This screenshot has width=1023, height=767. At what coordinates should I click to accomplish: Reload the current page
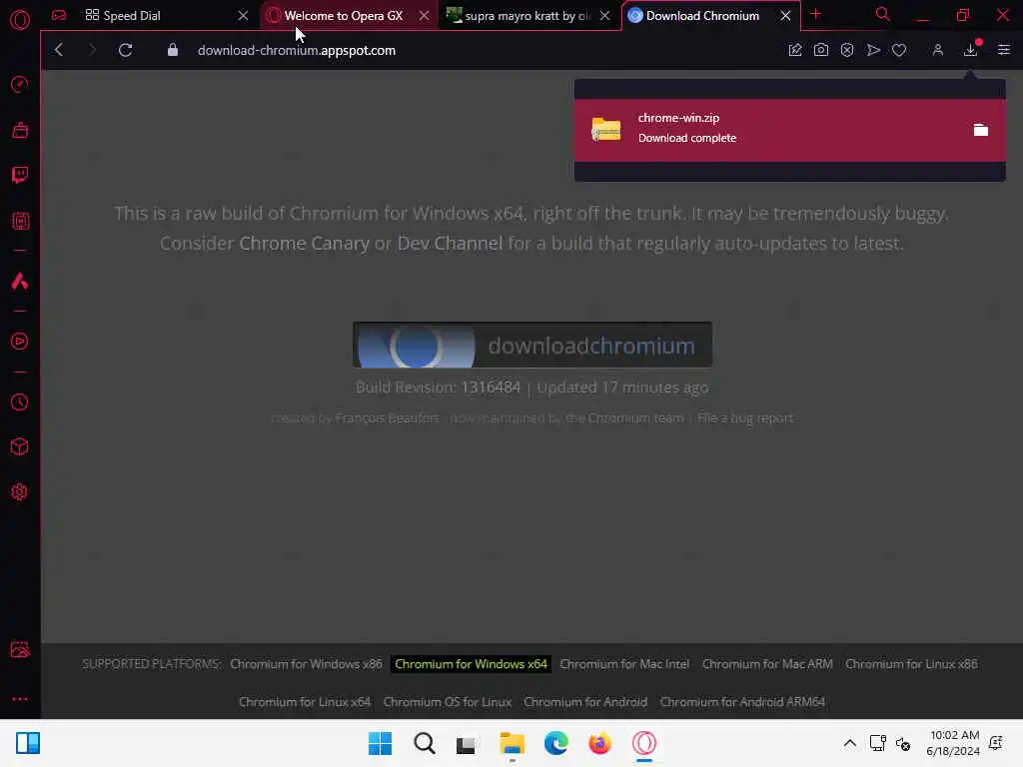point(125,50)
